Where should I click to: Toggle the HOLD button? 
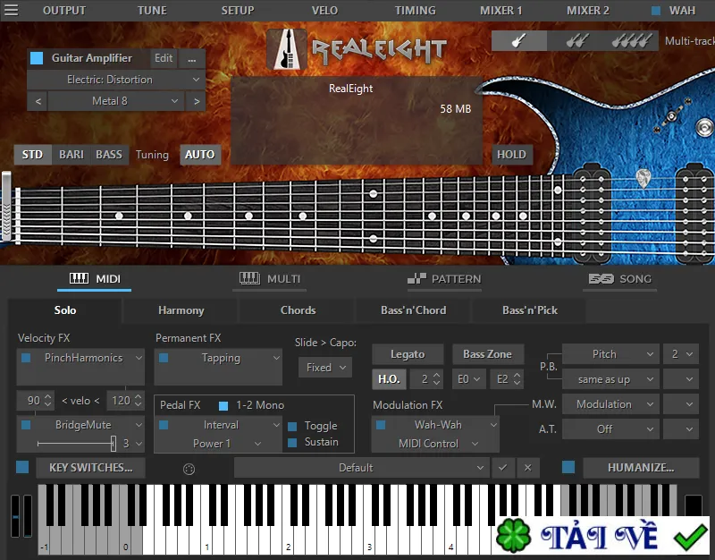[x=511, y=155]
